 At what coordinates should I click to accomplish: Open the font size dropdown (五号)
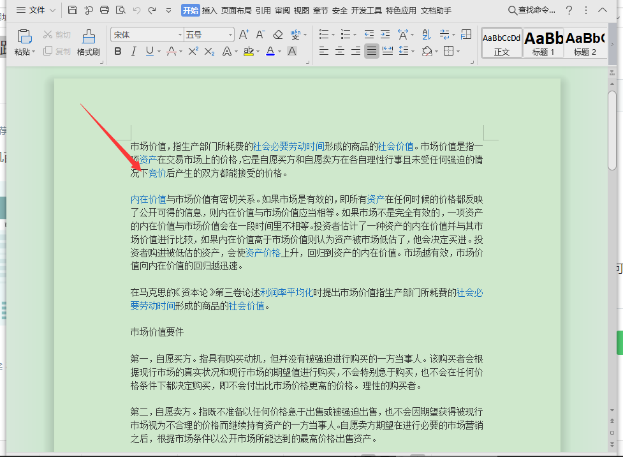[x=230, y=35]
